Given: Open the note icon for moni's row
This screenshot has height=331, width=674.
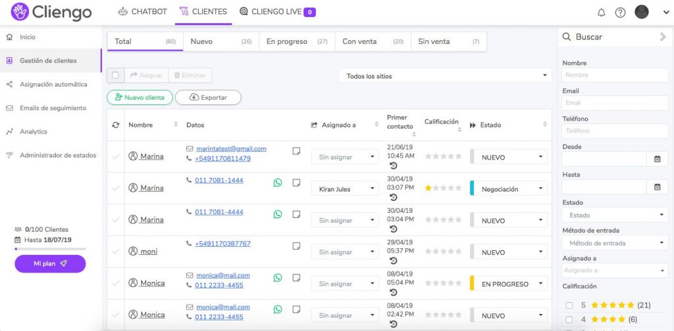Looking at the screenshot, I should [x=296, y=246].
